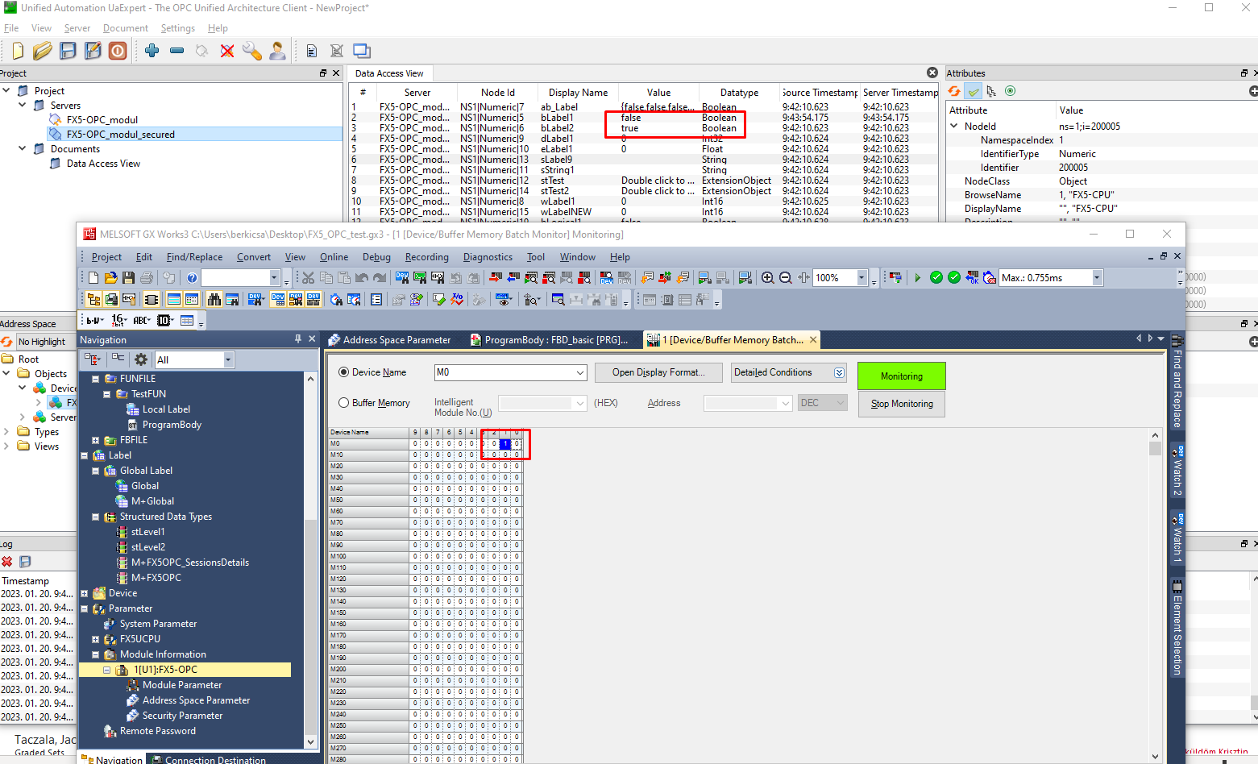Collapse the Documents node in Project tree
The image size is (1258, 764).
(x=22, y=148)
